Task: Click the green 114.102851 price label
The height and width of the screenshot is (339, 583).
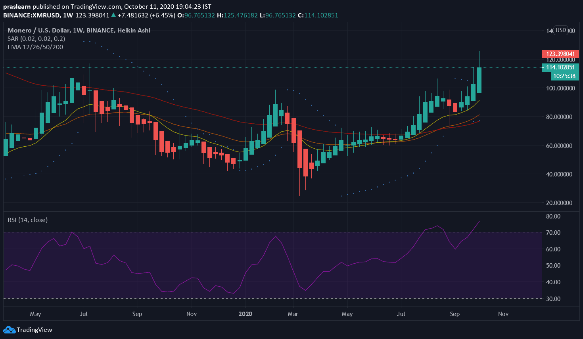Action: tap(560, 67)
